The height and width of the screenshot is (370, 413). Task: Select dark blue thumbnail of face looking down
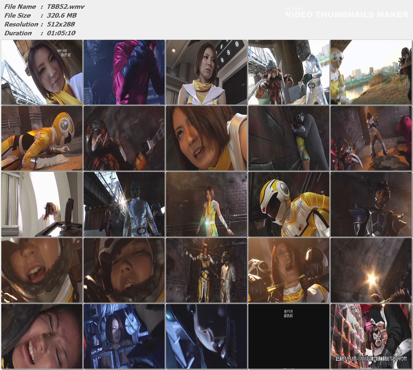(x=206, y=336)
